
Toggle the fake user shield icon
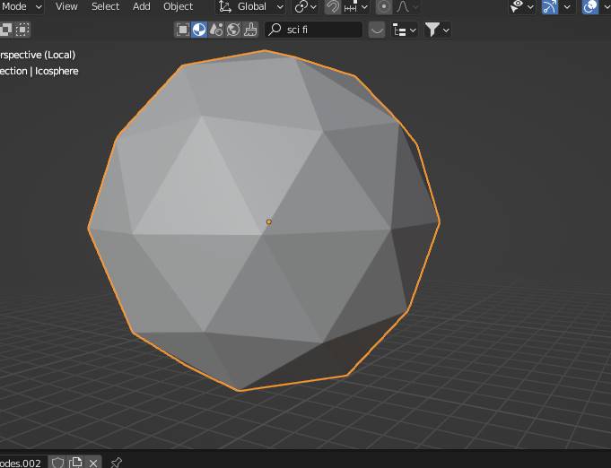pyautogui.click(x=57, y=463)
